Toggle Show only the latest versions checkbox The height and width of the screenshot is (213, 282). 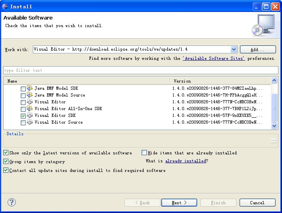[6, 153]
